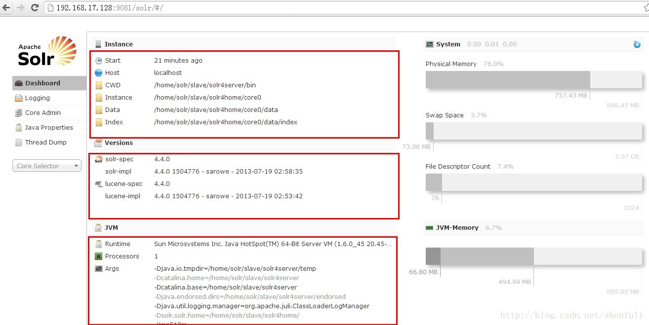Image resolution: width=649 pixels, height=325 pixels.
Task: Click the JVM-Memory section header icon
Action: [430, 227]
